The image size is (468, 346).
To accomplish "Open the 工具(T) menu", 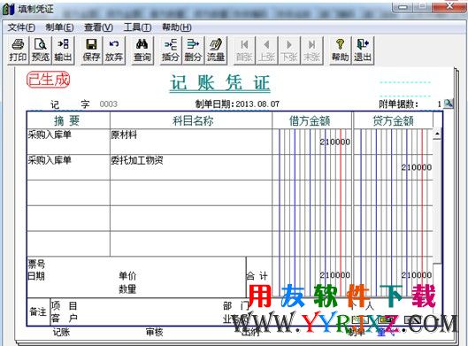I will point(137,27).
